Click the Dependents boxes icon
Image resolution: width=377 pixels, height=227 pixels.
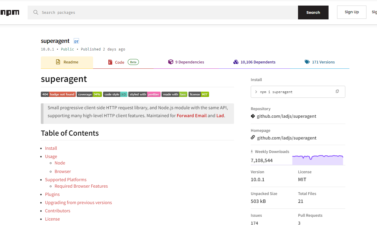pyautogui.click(x=236, y=62)
